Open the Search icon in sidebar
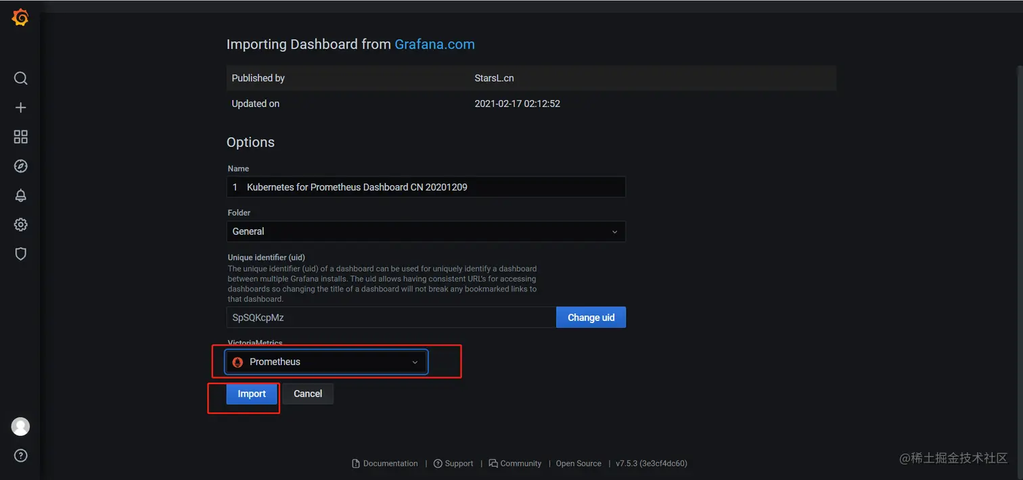 point(20,78)
